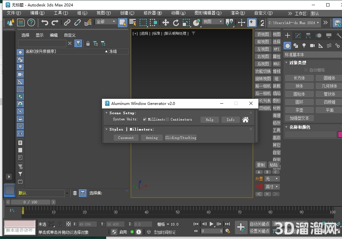
Task: Open the project path dropdown in toolbar
Action: tap(294, 23)
